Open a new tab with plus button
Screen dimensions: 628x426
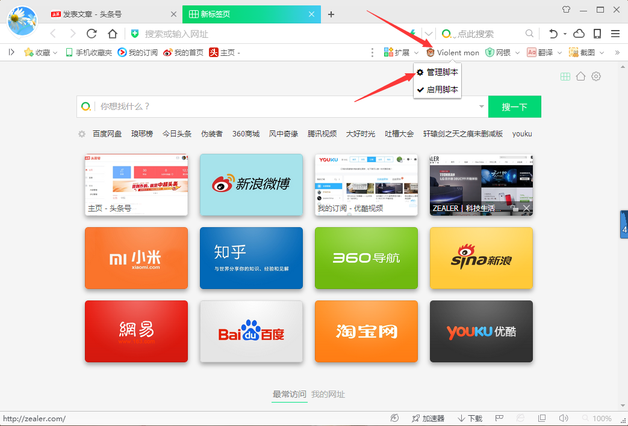point(331,14)
